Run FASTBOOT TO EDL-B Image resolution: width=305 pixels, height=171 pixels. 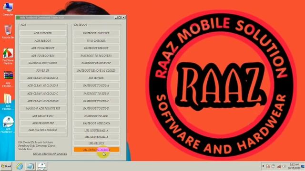tap(96, 94)
